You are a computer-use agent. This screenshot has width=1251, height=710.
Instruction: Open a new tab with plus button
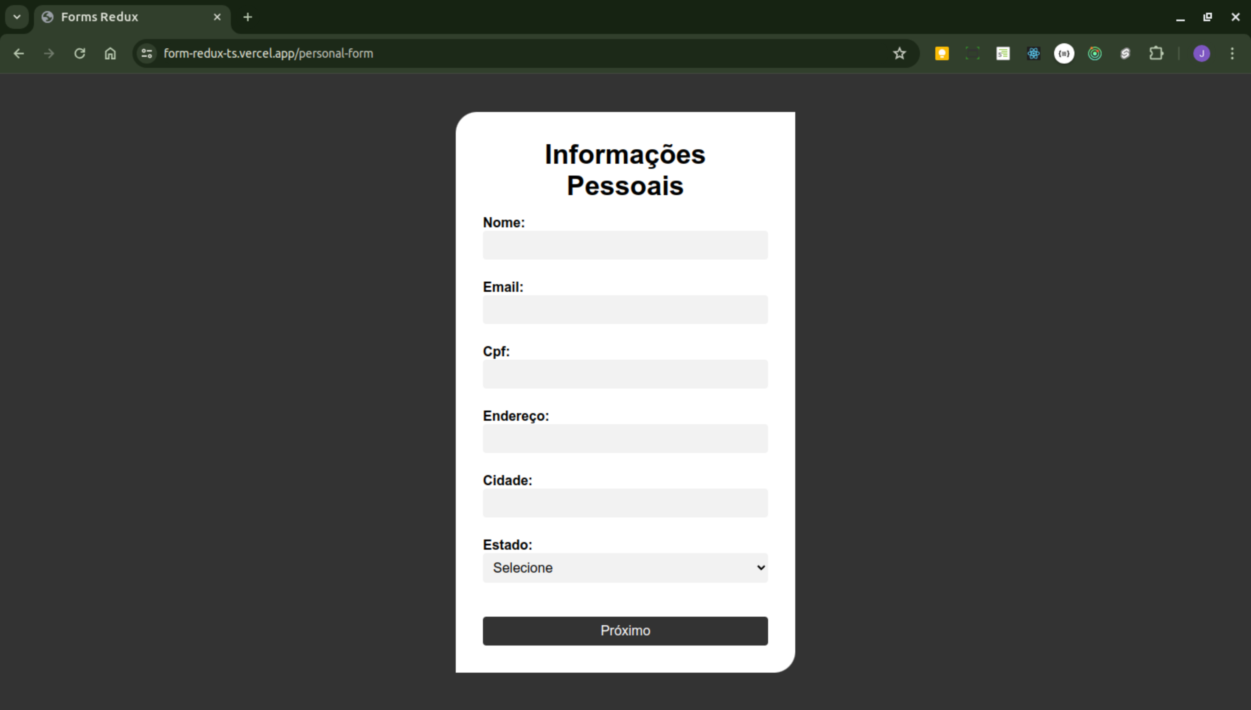248,17
